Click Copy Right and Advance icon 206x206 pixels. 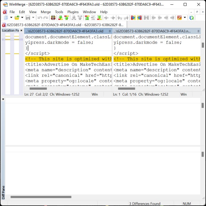point(120,18)
